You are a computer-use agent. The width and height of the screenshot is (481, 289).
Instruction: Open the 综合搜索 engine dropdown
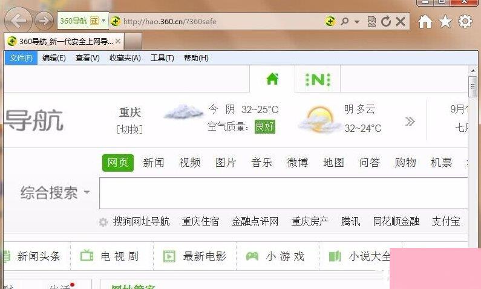(x=55, y=193)
